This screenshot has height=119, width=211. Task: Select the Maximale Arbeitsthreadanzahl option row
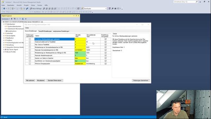(54, 56)
